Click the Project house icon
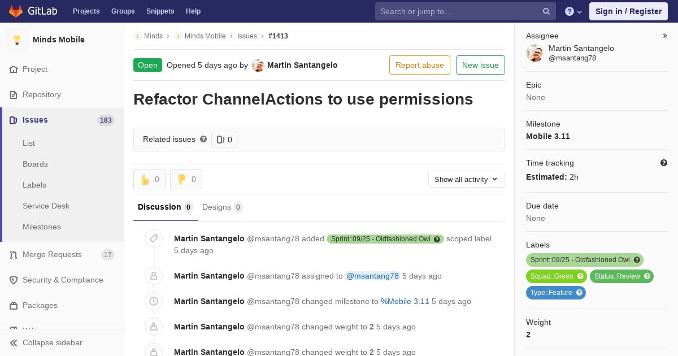The height and width of the screenshot is (356, 678). [14, 69]
